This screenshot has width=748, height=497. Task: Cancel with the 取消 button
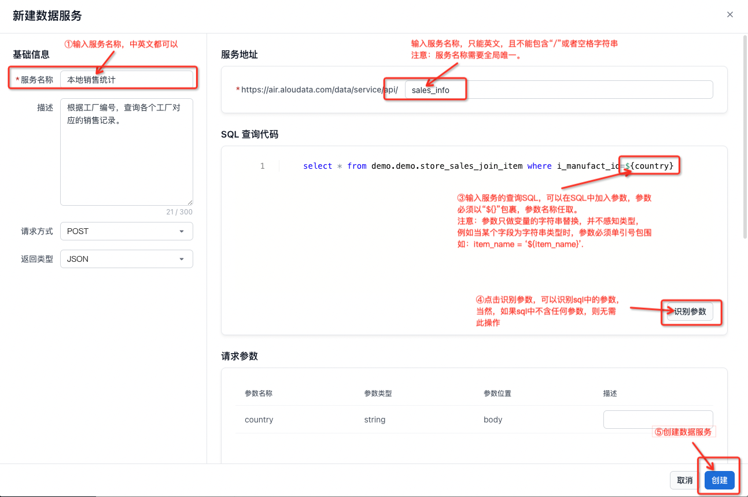tap(685, 480)
